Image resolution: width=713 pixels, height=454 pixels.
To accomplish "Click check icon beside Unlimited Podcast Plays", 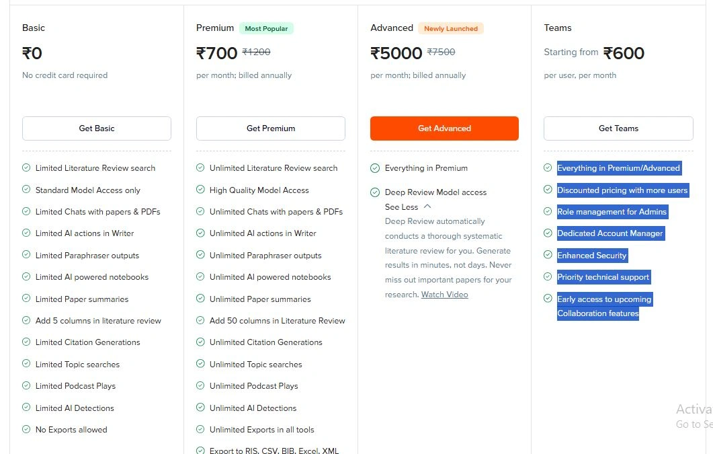I will click(200, 385).
